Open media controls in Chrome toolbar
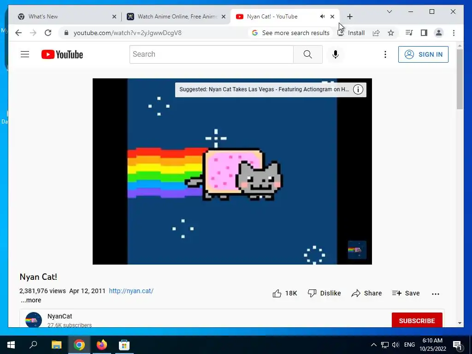This screenshot has width=472, height=354. [409, 33]
